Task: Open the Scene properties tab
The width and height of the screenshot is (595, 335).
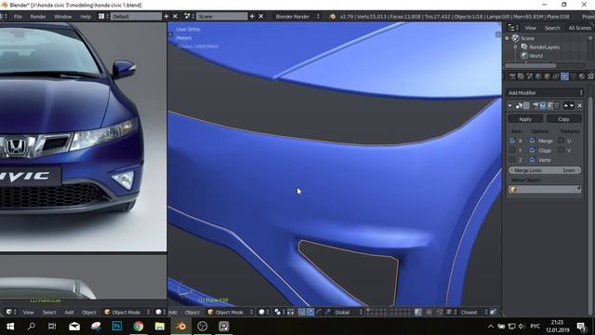Action: pos(530,76)
